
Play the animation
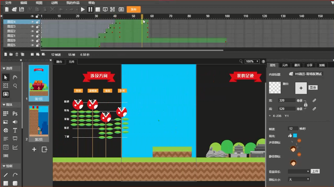point(83,9)
